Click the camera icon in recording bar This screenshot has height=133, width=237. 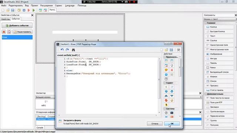click(126, 2)
